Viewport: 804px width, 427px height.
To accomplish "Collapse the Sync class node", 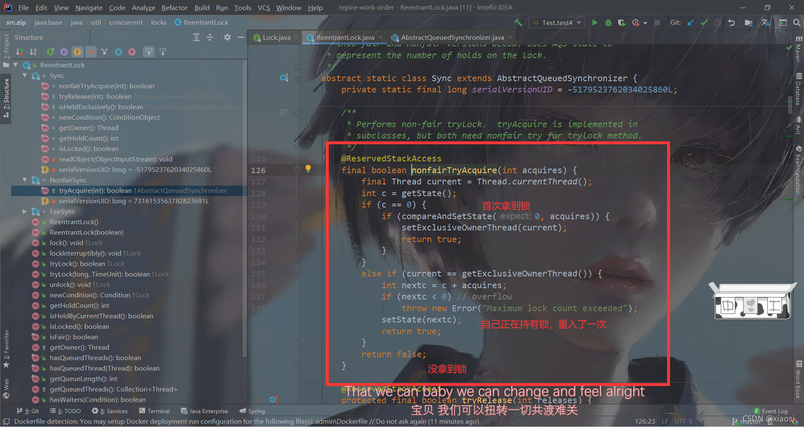I will (x=25, y=75).
